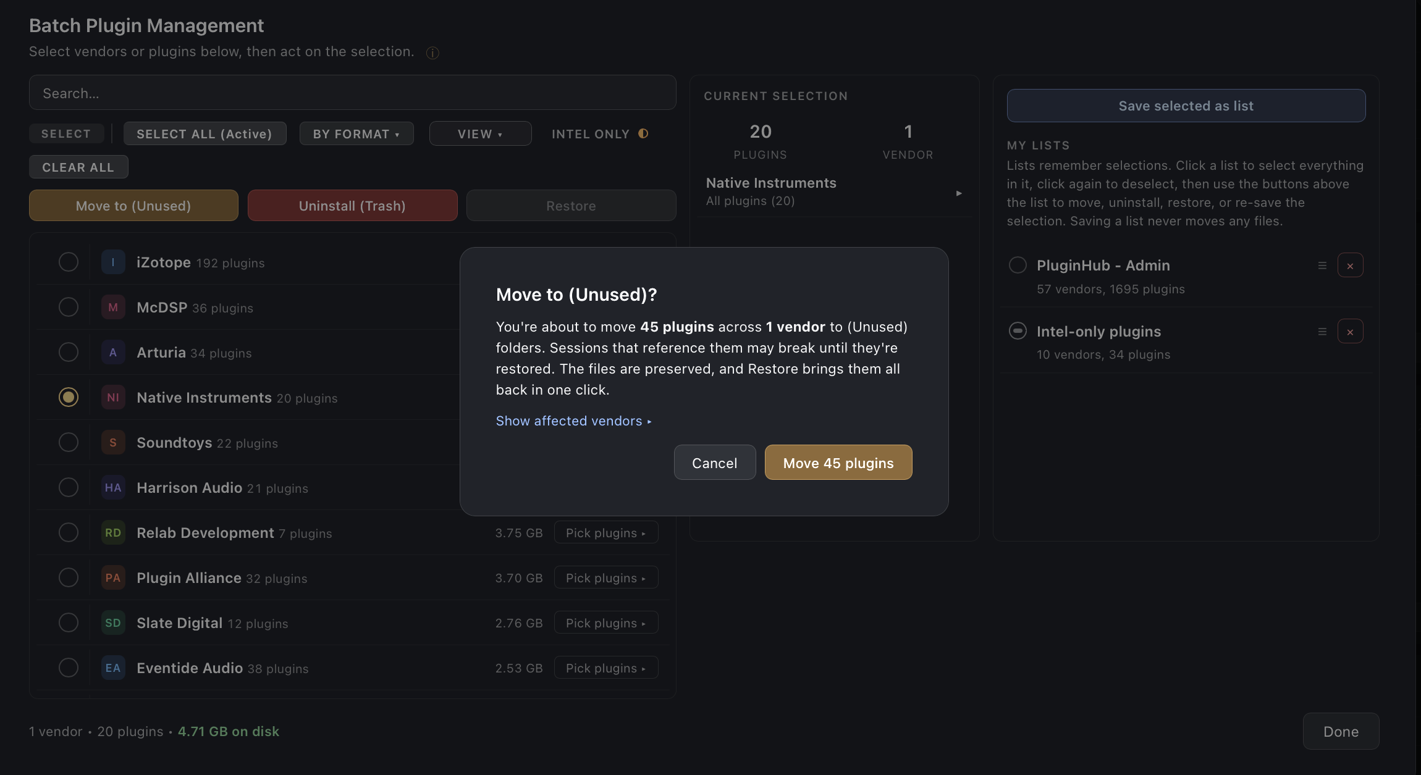Screen dimensions: 1421x775
Task: Click the Relab Development RD badge icon
Action: [x=113, y=533]
